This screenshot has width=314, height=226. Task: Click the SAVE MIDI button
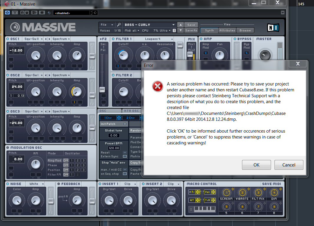click(x=272, y=184)
